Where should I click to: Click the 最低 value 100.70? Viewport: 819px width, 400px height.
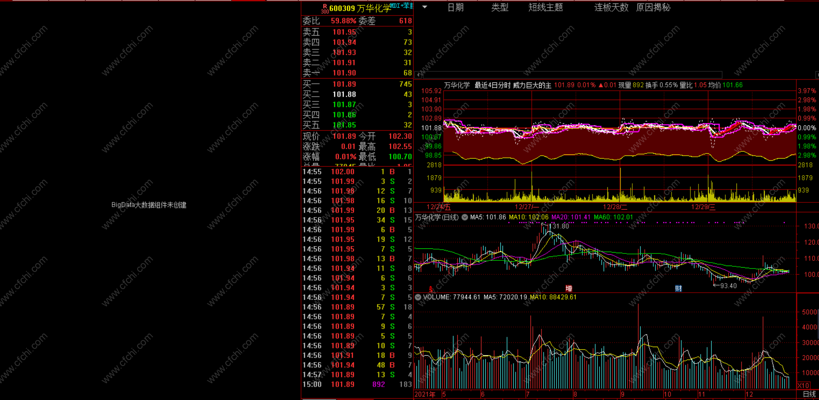pyautogui.click(x=400, y=157)
